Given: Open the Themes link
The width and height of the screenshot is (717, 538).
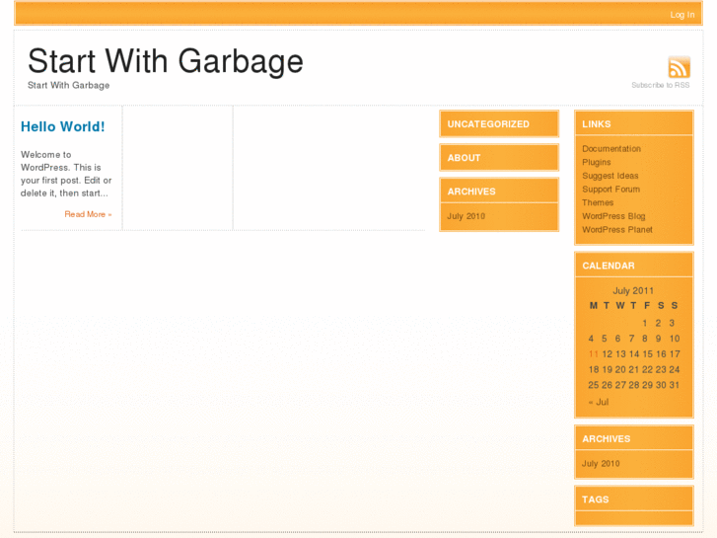Looking at the screenshot, I should 598,202.
